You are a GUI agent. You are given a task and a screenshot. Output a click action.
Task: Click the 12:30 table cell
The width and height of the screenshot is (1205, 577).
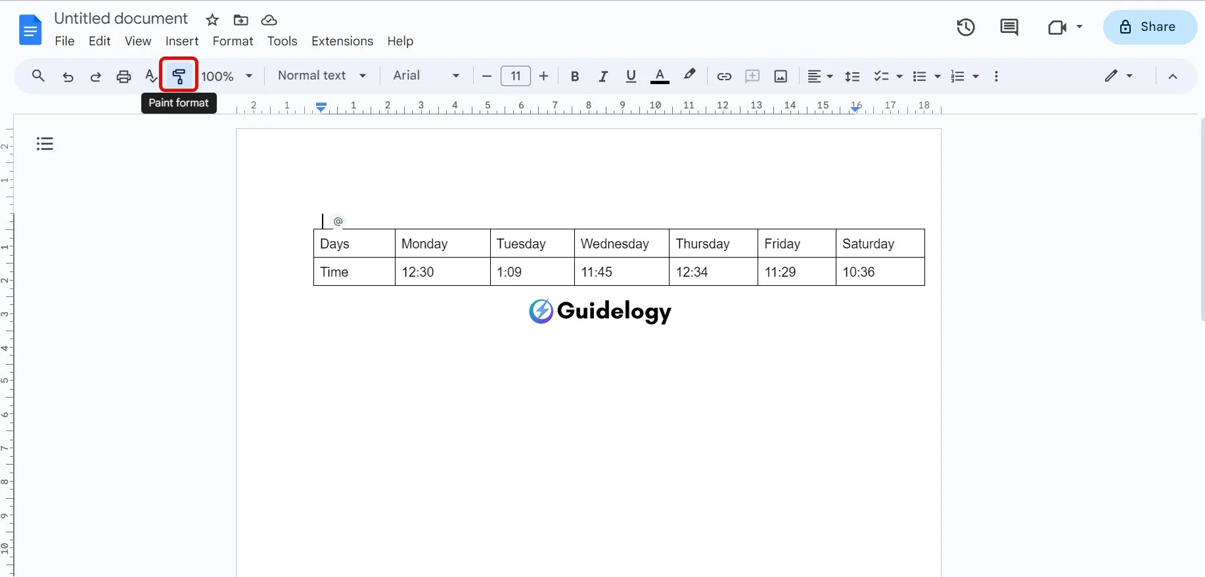[x=442, y=271]
